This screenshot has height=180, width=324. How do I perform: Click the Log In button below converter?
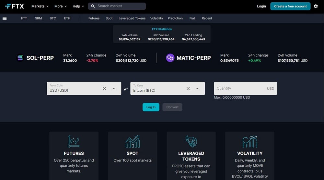151,107
